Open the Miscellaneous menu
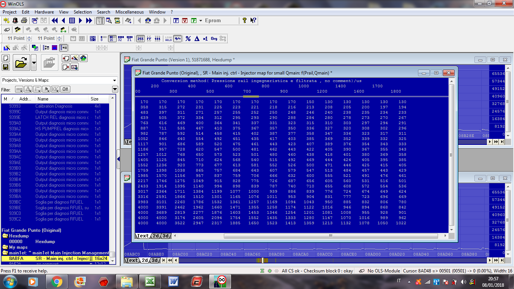The height and width of the screenshot is (289, 514). coord(129,12)
